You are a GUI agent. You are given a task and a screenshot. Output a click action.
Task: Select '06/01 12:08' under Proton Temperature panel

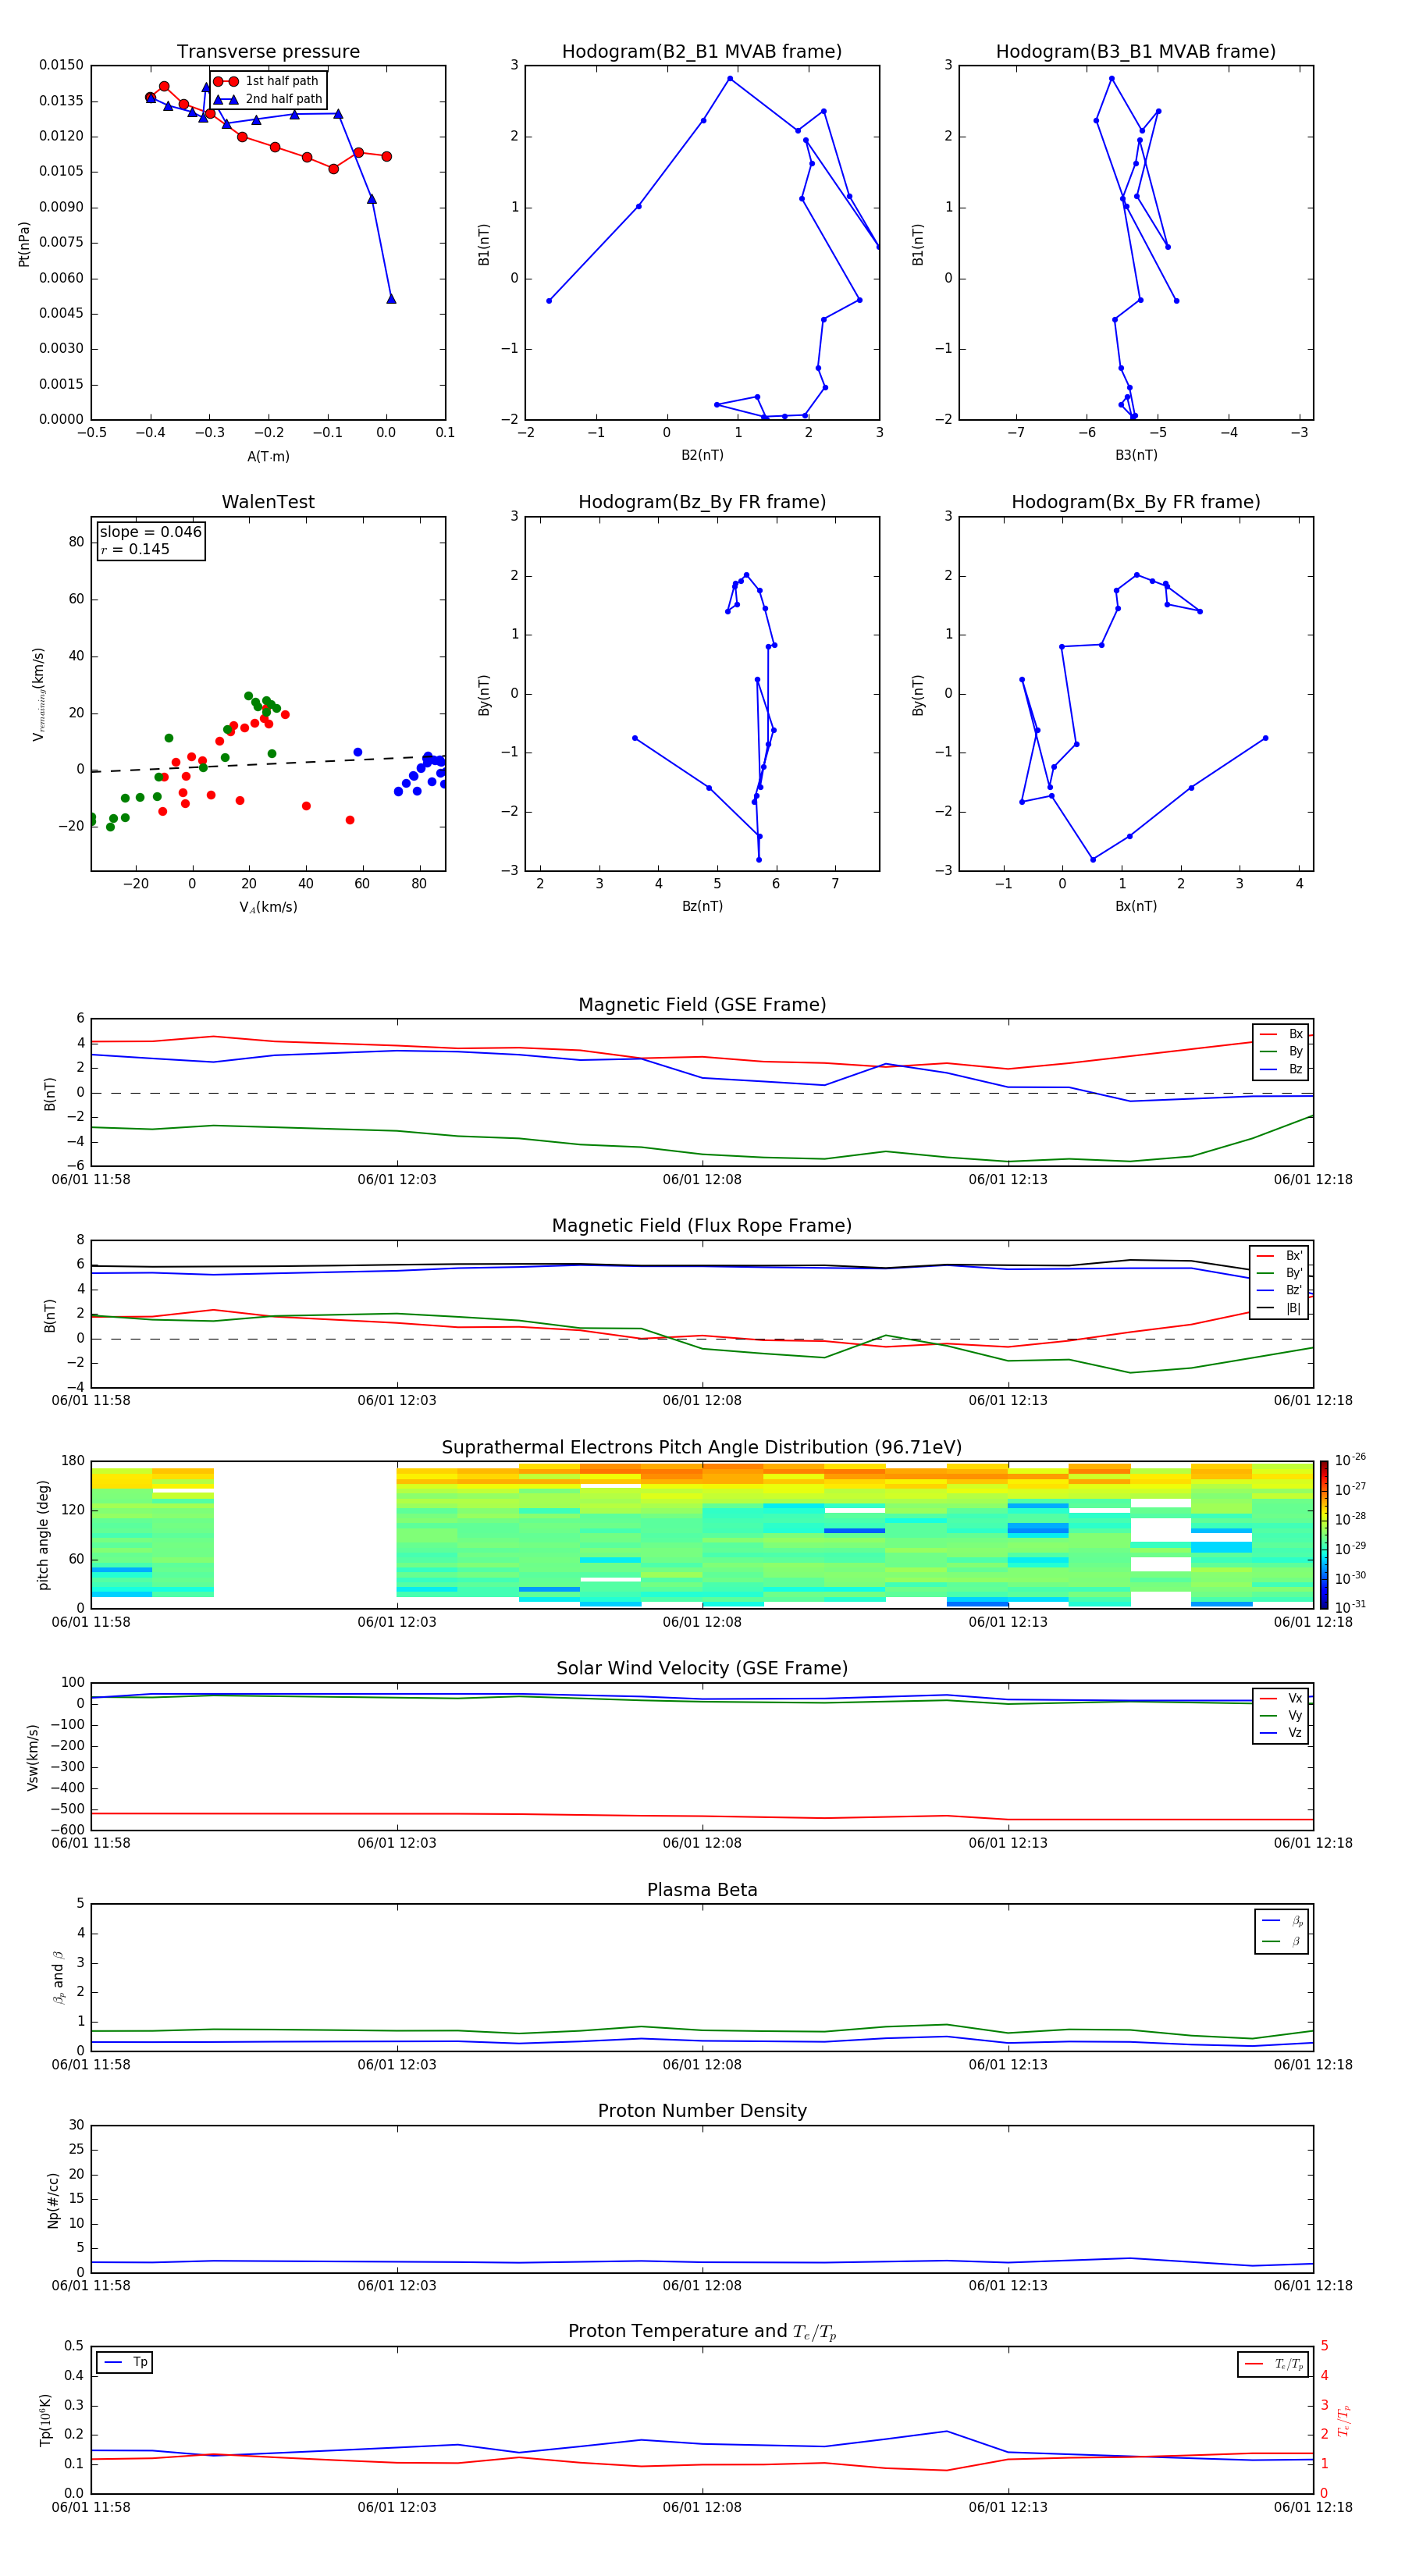coord(702,2507)
